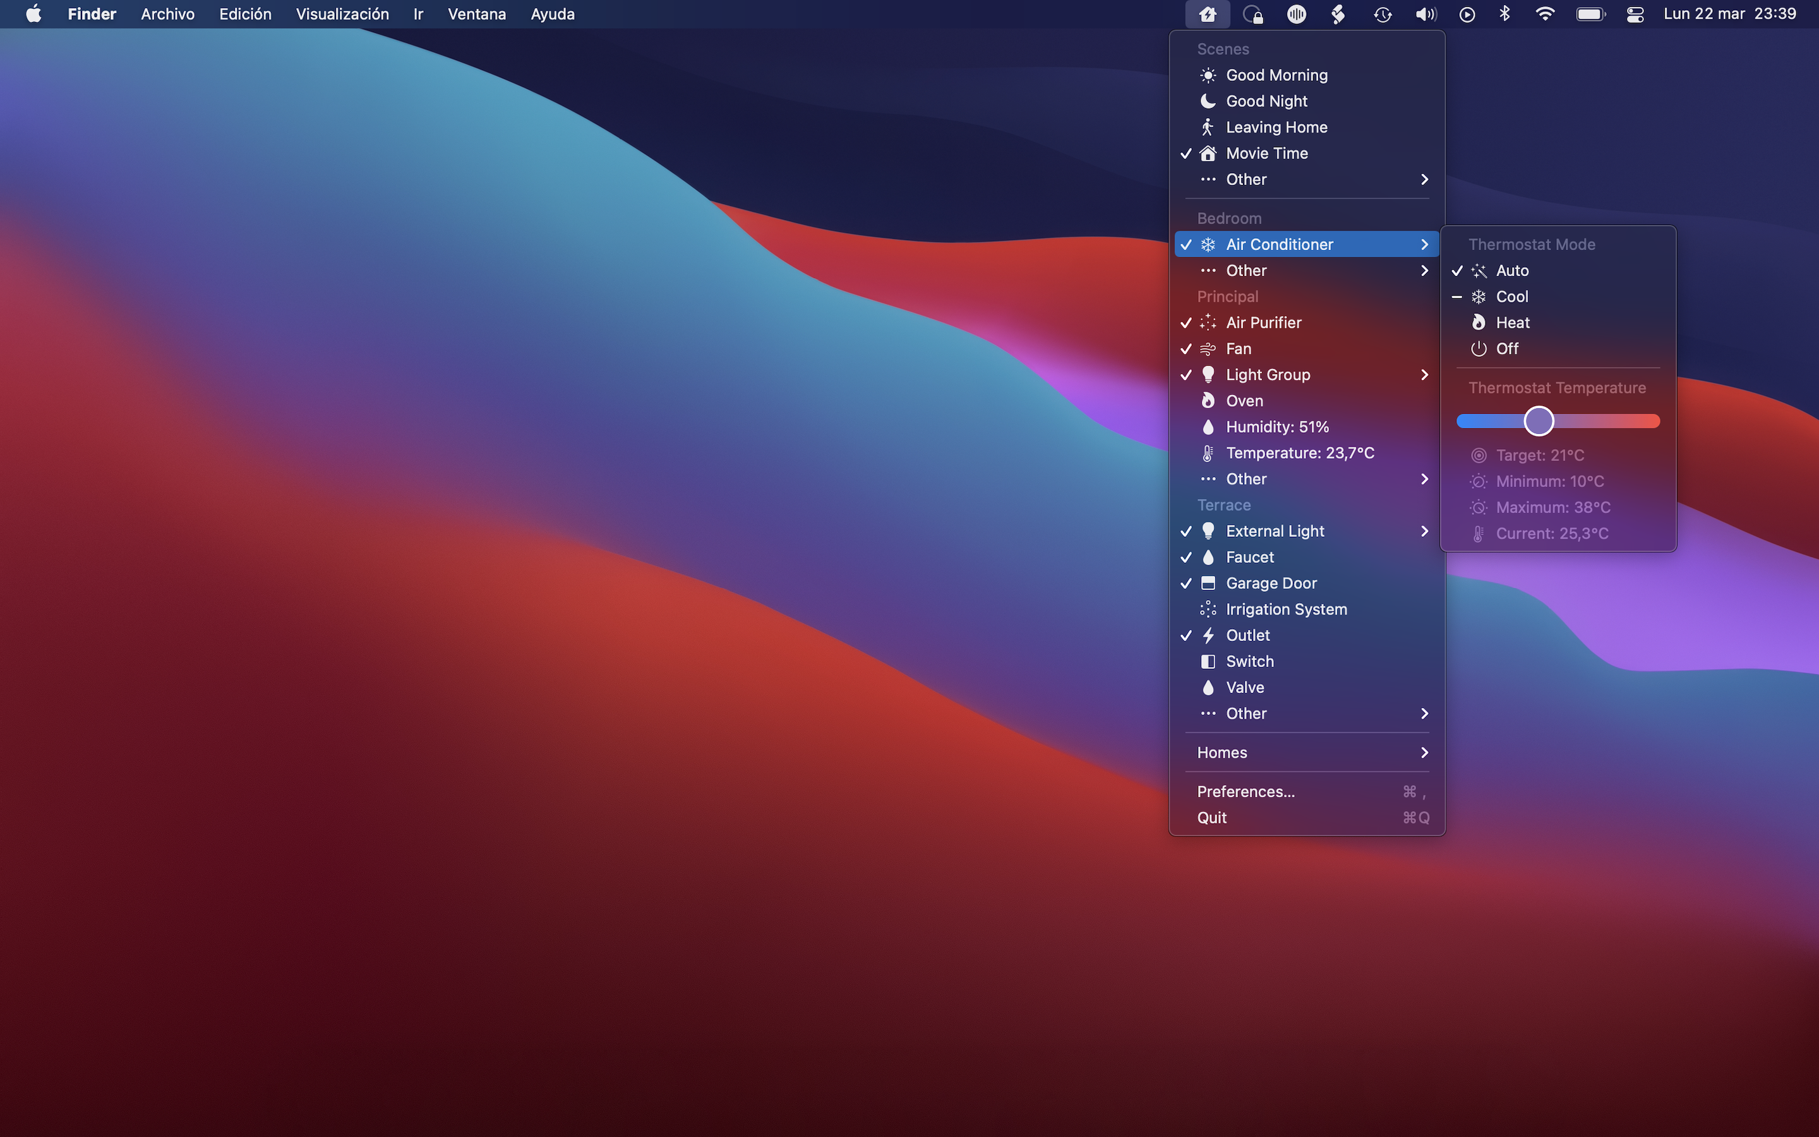1819x1137 pixels.
Task: Select Cool thermostat mode
Action: point(1511,297)
